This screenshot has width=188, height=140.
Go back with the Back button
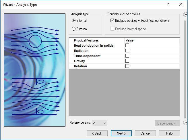[97, 133]
